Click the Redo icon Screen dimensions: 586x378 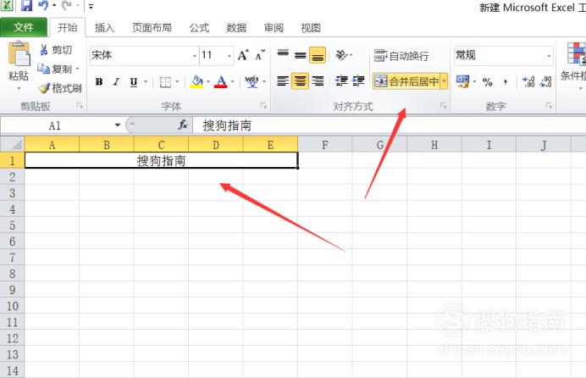(66, 5)
